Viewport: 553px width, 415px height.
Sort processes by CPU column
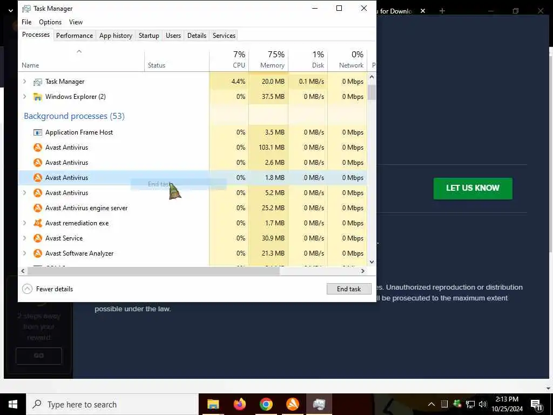[x=229, y=61]
